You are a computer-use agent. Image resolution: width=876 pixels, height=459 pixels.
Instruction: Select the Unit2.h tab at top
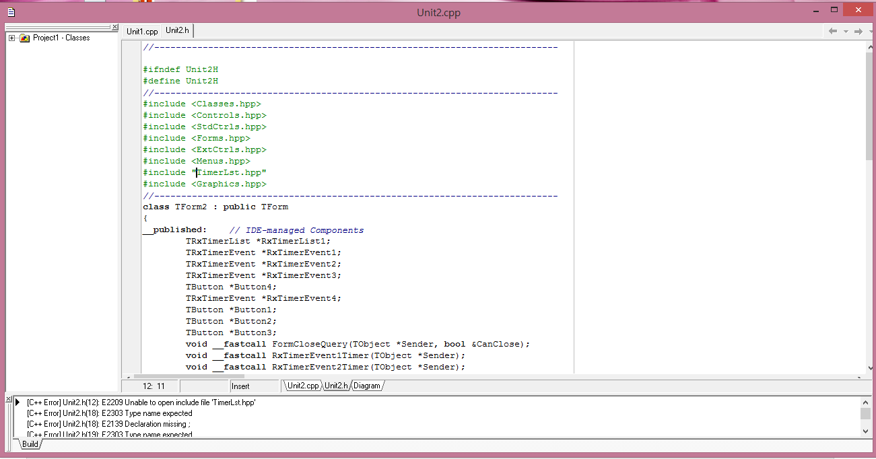click(178, 30)
